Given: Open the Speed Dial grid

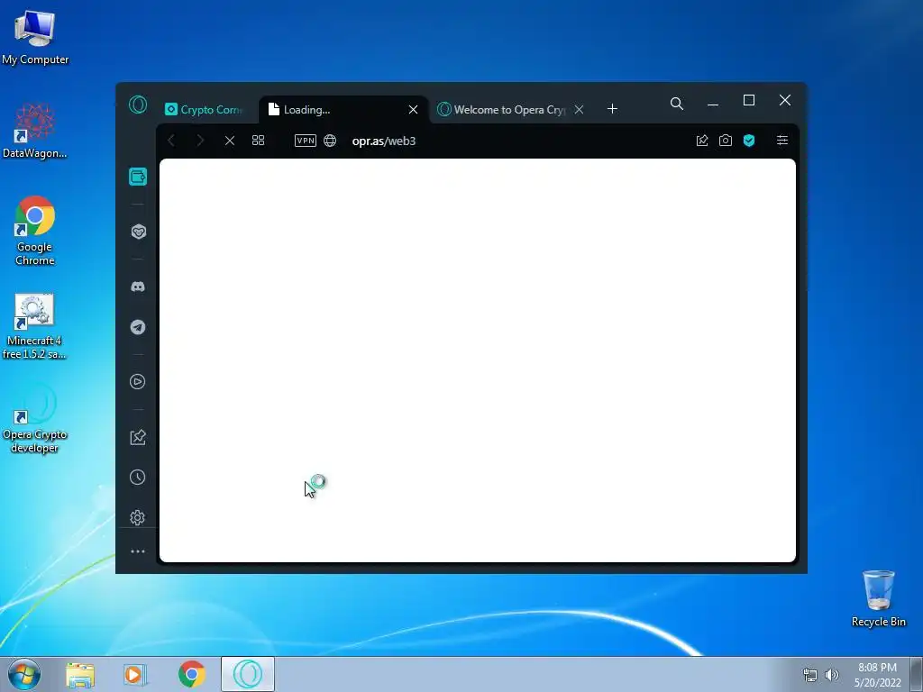Looking at the screenshot, I should 258,140.
